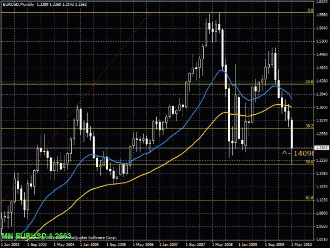
Task: Click the green 'MN EURUSD 1.2563' label
Action: (36, 235)
